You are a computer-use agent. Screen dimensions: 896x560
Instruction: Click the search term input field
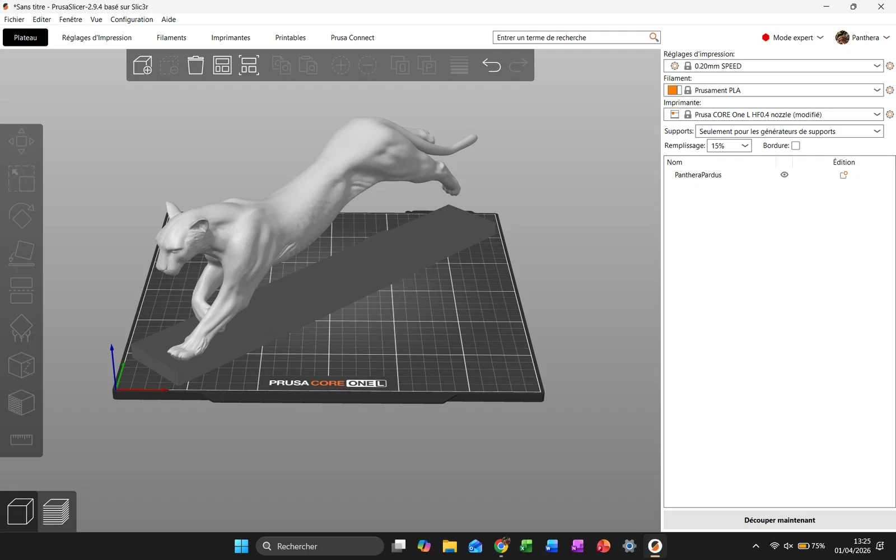click(x=570, y=38)
